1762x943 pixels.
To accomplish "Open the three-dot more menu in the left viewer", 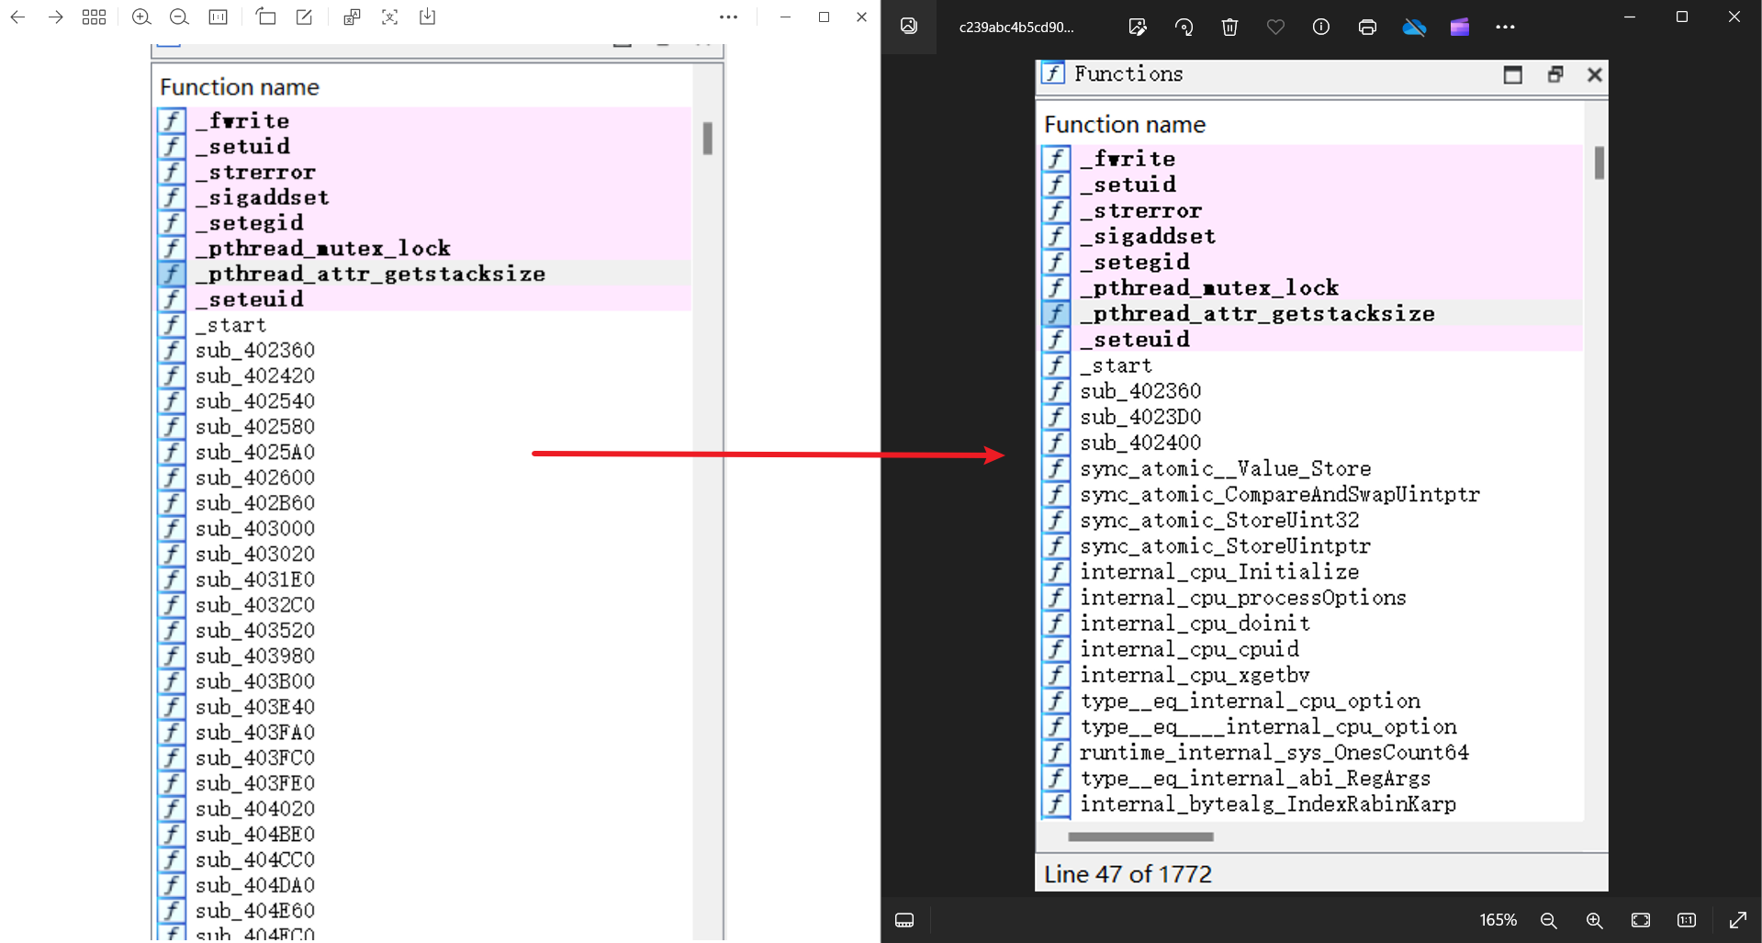I will point(729,17).
